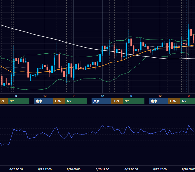Click the 8/27 00:00 date label
The image size is (195, 172).
[131, 169]
